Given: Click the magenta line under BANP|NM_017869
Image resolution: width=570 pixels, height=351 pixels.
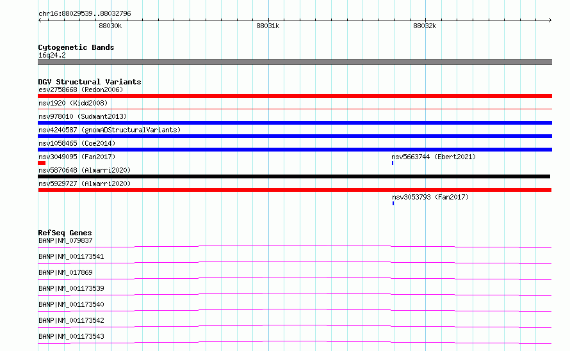Looking at the screenshot, I should coord(295,278).
